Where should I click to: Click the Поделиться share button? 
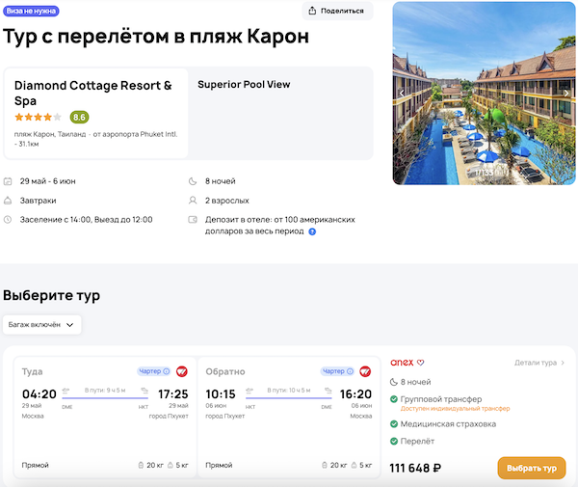pyautogui.click(x=337, y=12)
